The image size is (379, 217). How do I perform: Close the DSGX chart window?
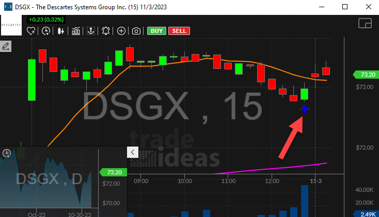(x=368, y=7)
